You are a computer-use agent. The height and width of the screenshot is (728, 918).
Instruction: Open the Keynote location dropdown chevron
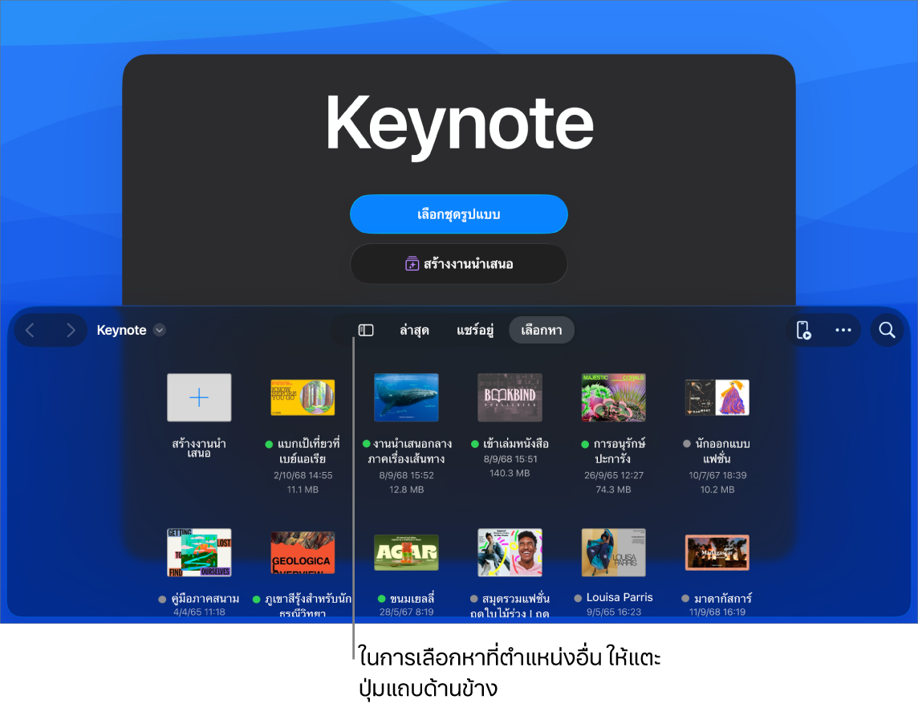(159, 331)
